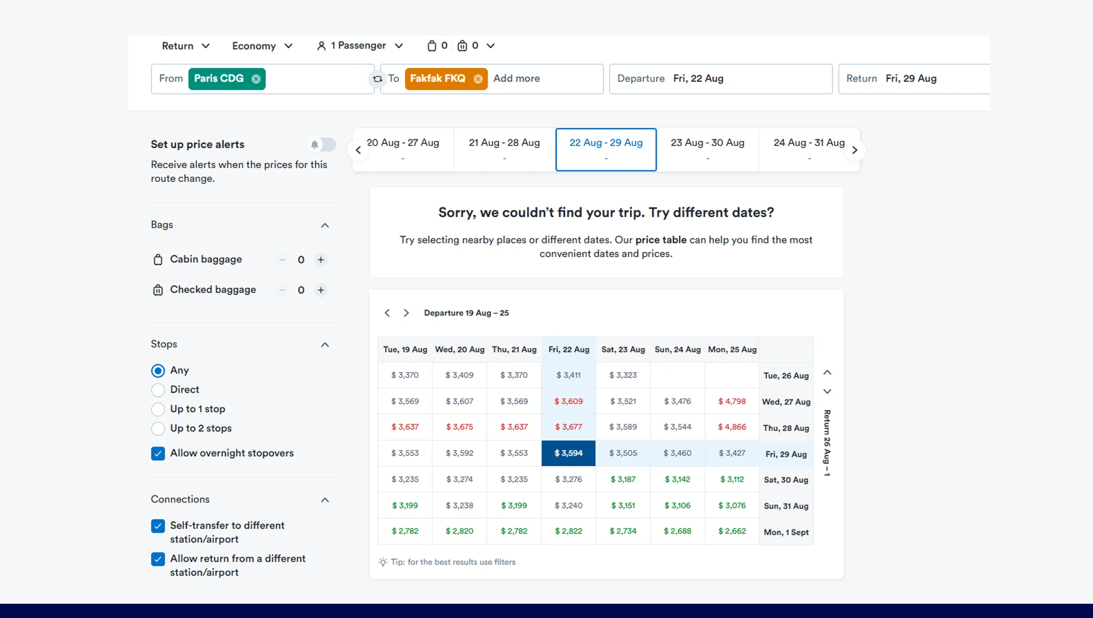1093x618 pixels.
Task: Click the passenger icon near 1 Passenger
Action: pos(322,45)
